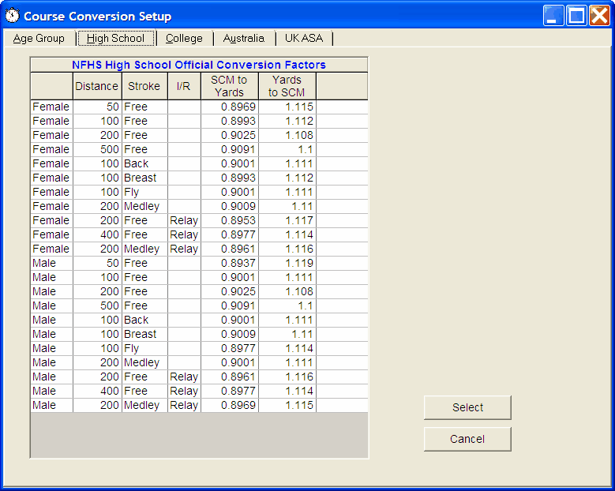Select Female 500 Free SCM to Yards cell
This screenshot has width=615, height=491.
point(229,149)
